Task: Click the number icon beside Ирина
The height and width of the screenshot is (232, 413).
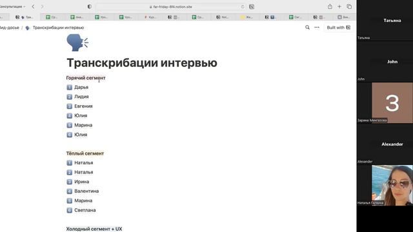Action: coord(69,182)
